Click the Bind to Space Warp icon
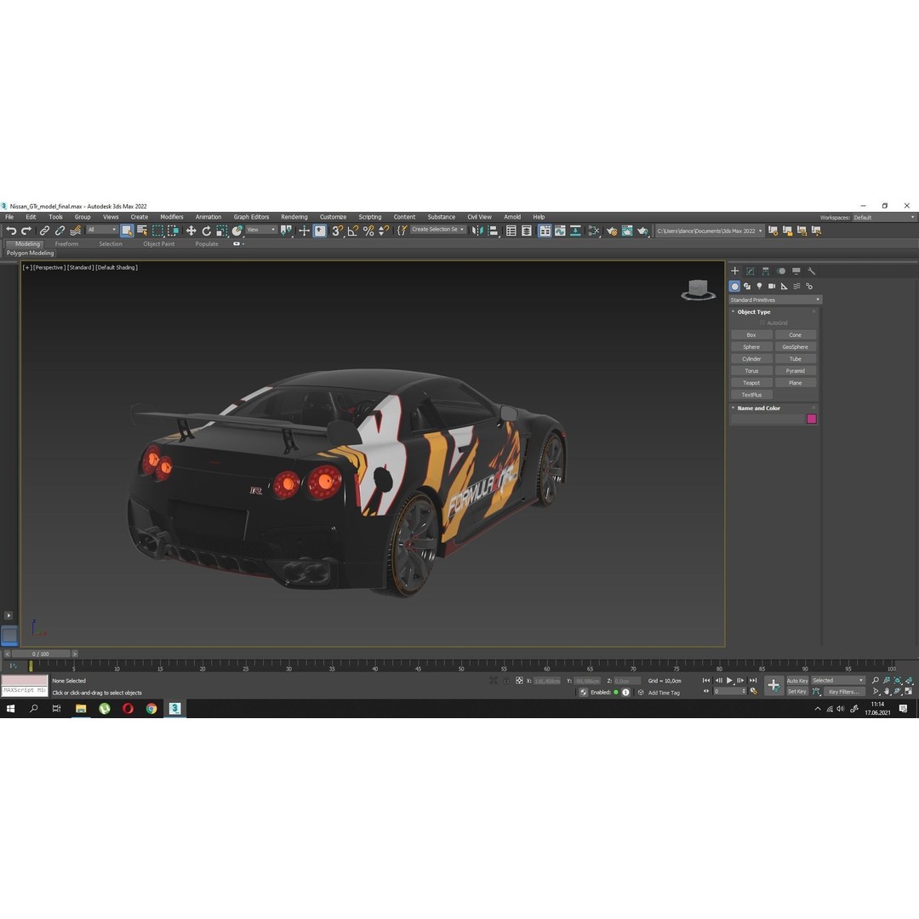This screenshot has width=919, height=919. tap(75, 231)
